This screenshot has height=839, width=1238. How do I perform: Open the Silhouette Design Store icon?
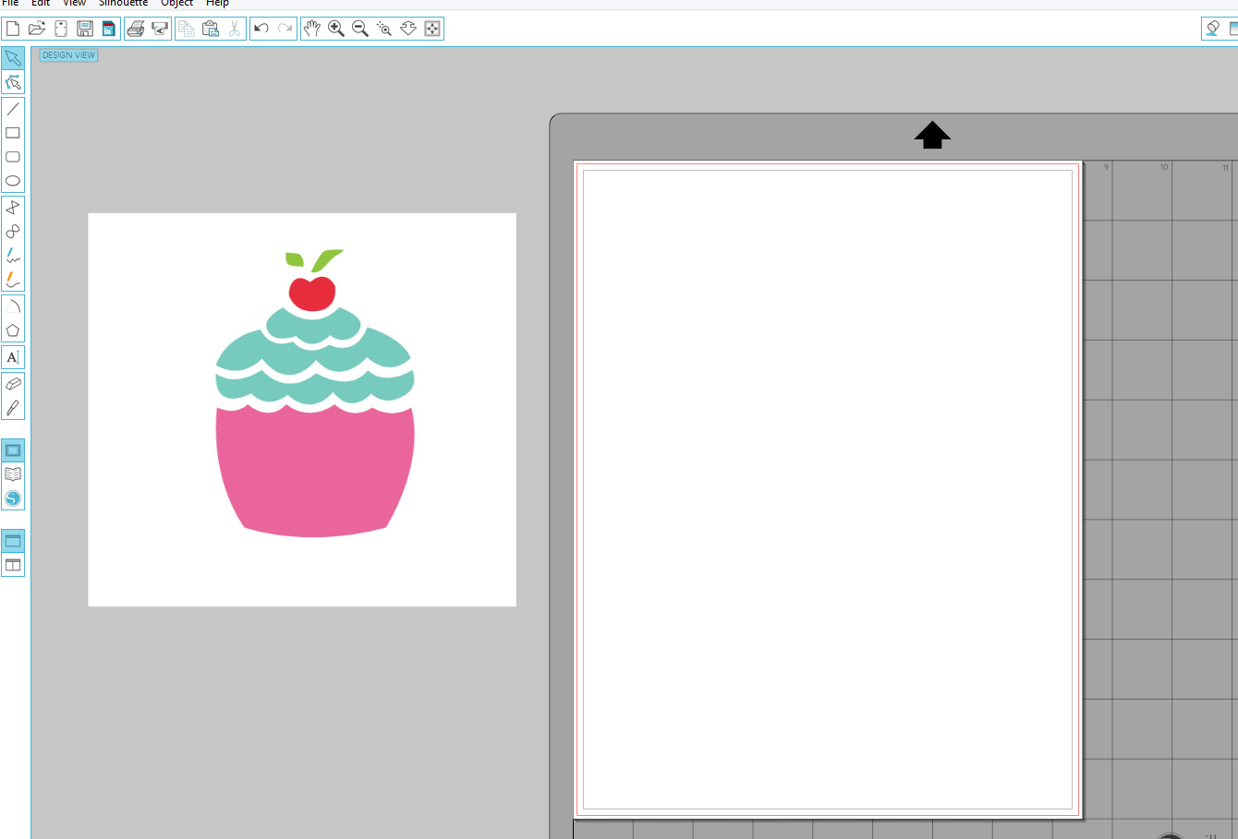tap(13, 498)
